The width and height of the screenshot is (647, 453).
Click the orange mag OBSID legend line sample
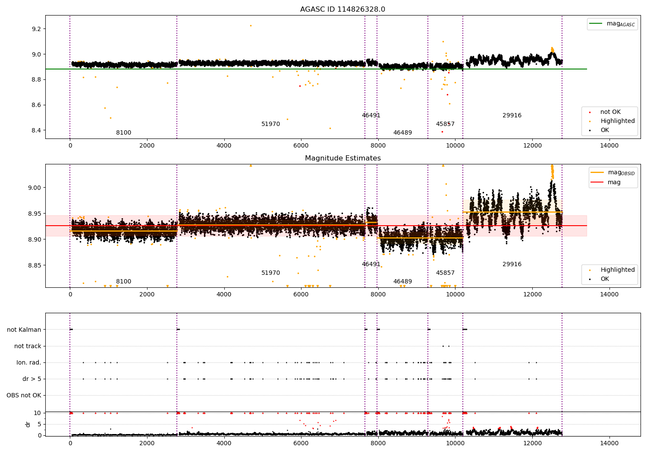coord(597,173)
